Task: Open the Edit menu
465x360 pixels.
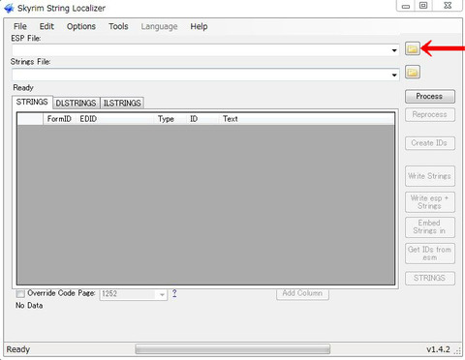Action: click(x=46, y=26)
